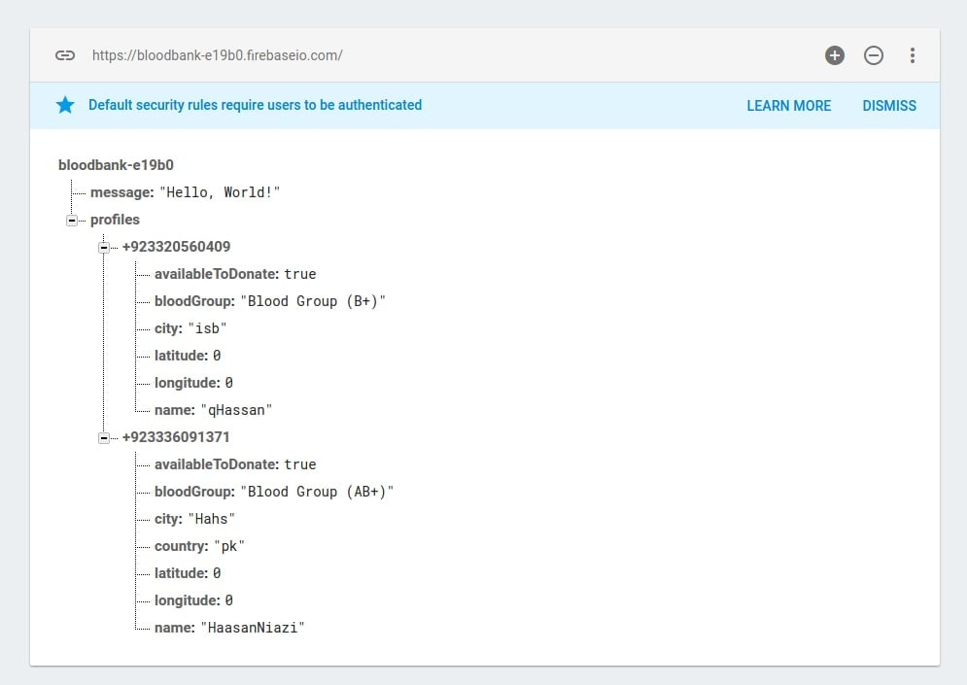Click availableToDonate true under +923336091371
This screenshot has height=685, width=967.
(x=299, y=464)
